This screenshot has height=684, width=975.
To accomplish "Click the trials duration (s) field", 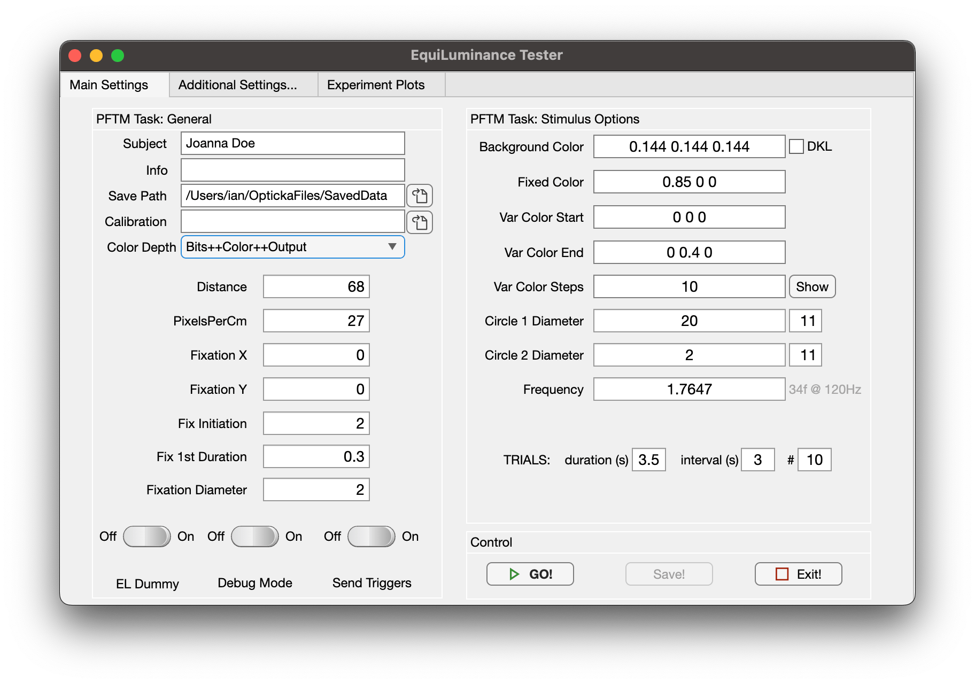I will pos(649,460).
